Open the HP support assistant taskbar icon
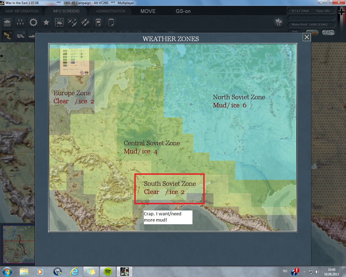Image resolution: width=346 pixels, height=277 pixels. coord(57,272)
